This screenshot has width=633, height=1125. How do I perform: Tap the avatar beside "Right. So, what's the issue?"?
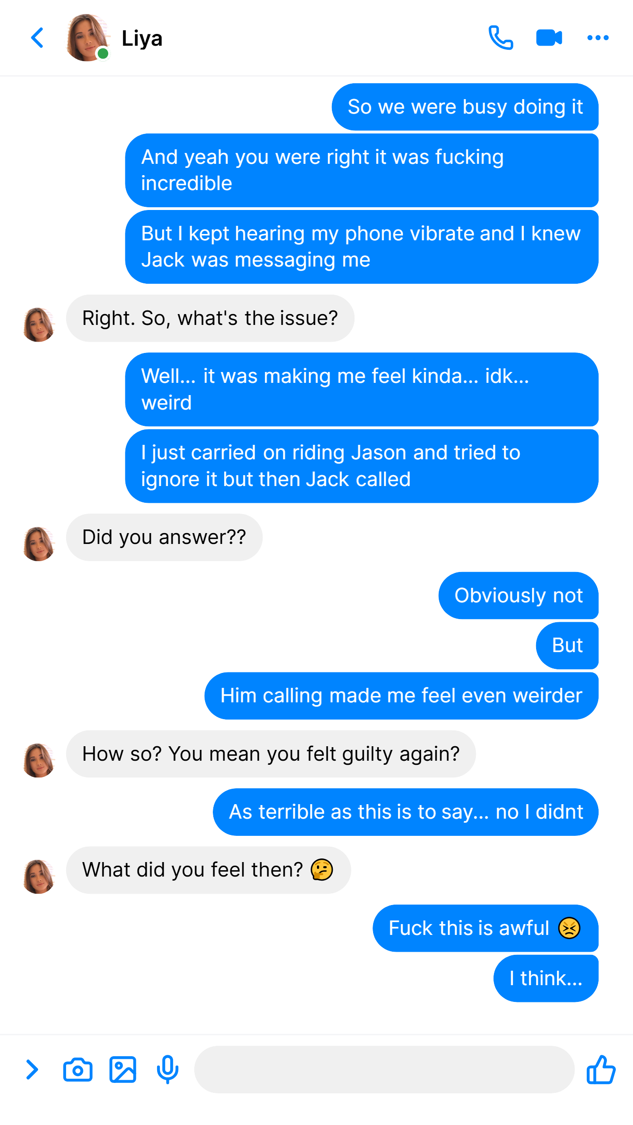39,324
